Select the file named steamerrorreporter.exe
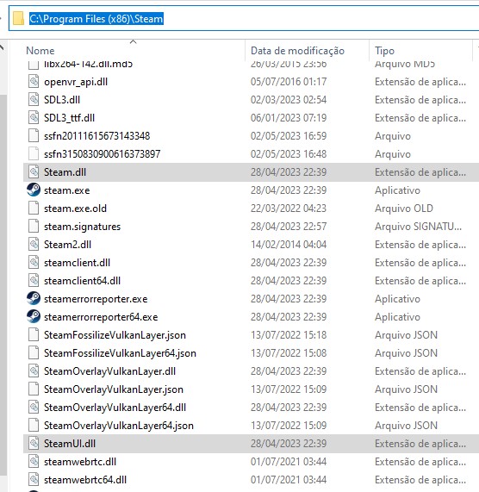479x492 pixels. 96,299
